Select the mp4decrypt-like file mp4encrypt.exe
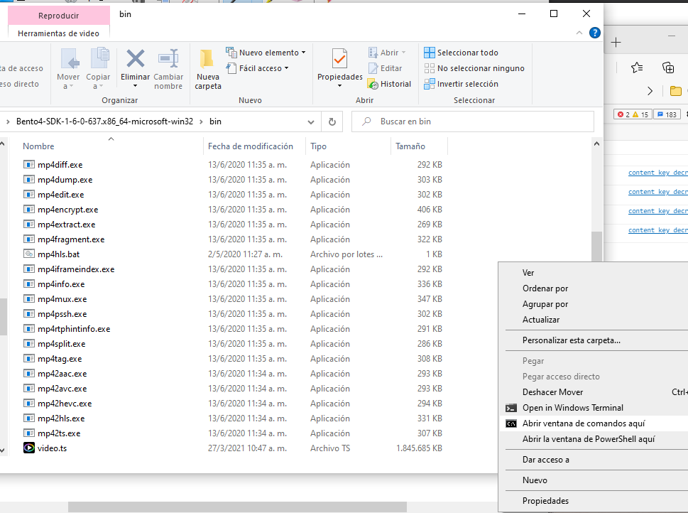The height and width of the screenshot is (513, 688). point(67,210)
